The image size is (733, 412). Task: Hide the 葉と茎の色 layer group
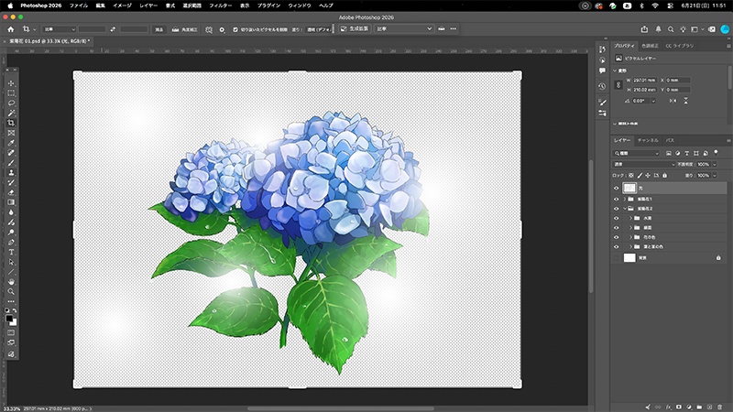(616, 246)
